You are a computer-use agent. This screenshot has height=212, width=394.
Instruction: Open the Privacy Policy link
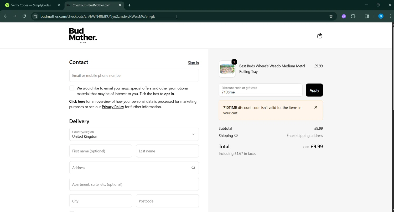point(113,107)
